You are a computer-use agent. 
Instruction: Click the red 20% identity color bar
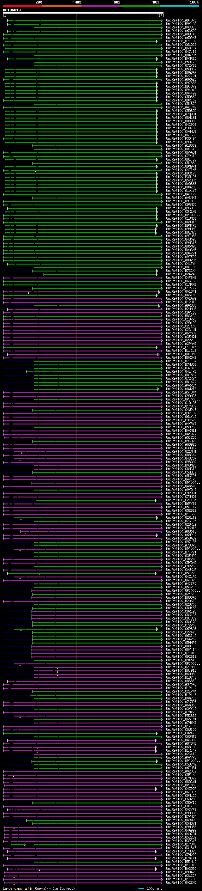pyautogui.click(x=22, y=6)
